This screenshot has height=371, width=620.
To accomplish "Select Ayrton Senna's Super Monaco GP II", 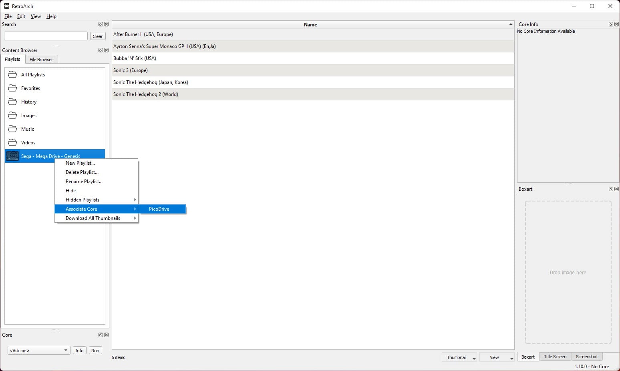I will [313, 46].
